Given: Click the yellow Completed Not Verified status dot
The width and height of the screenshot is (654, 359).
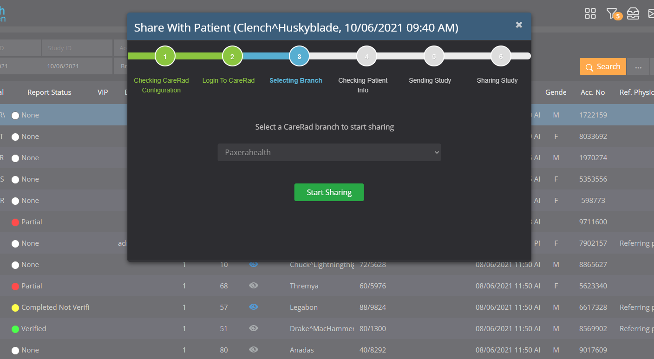Looking at the screenshot, I should point(15,307).
